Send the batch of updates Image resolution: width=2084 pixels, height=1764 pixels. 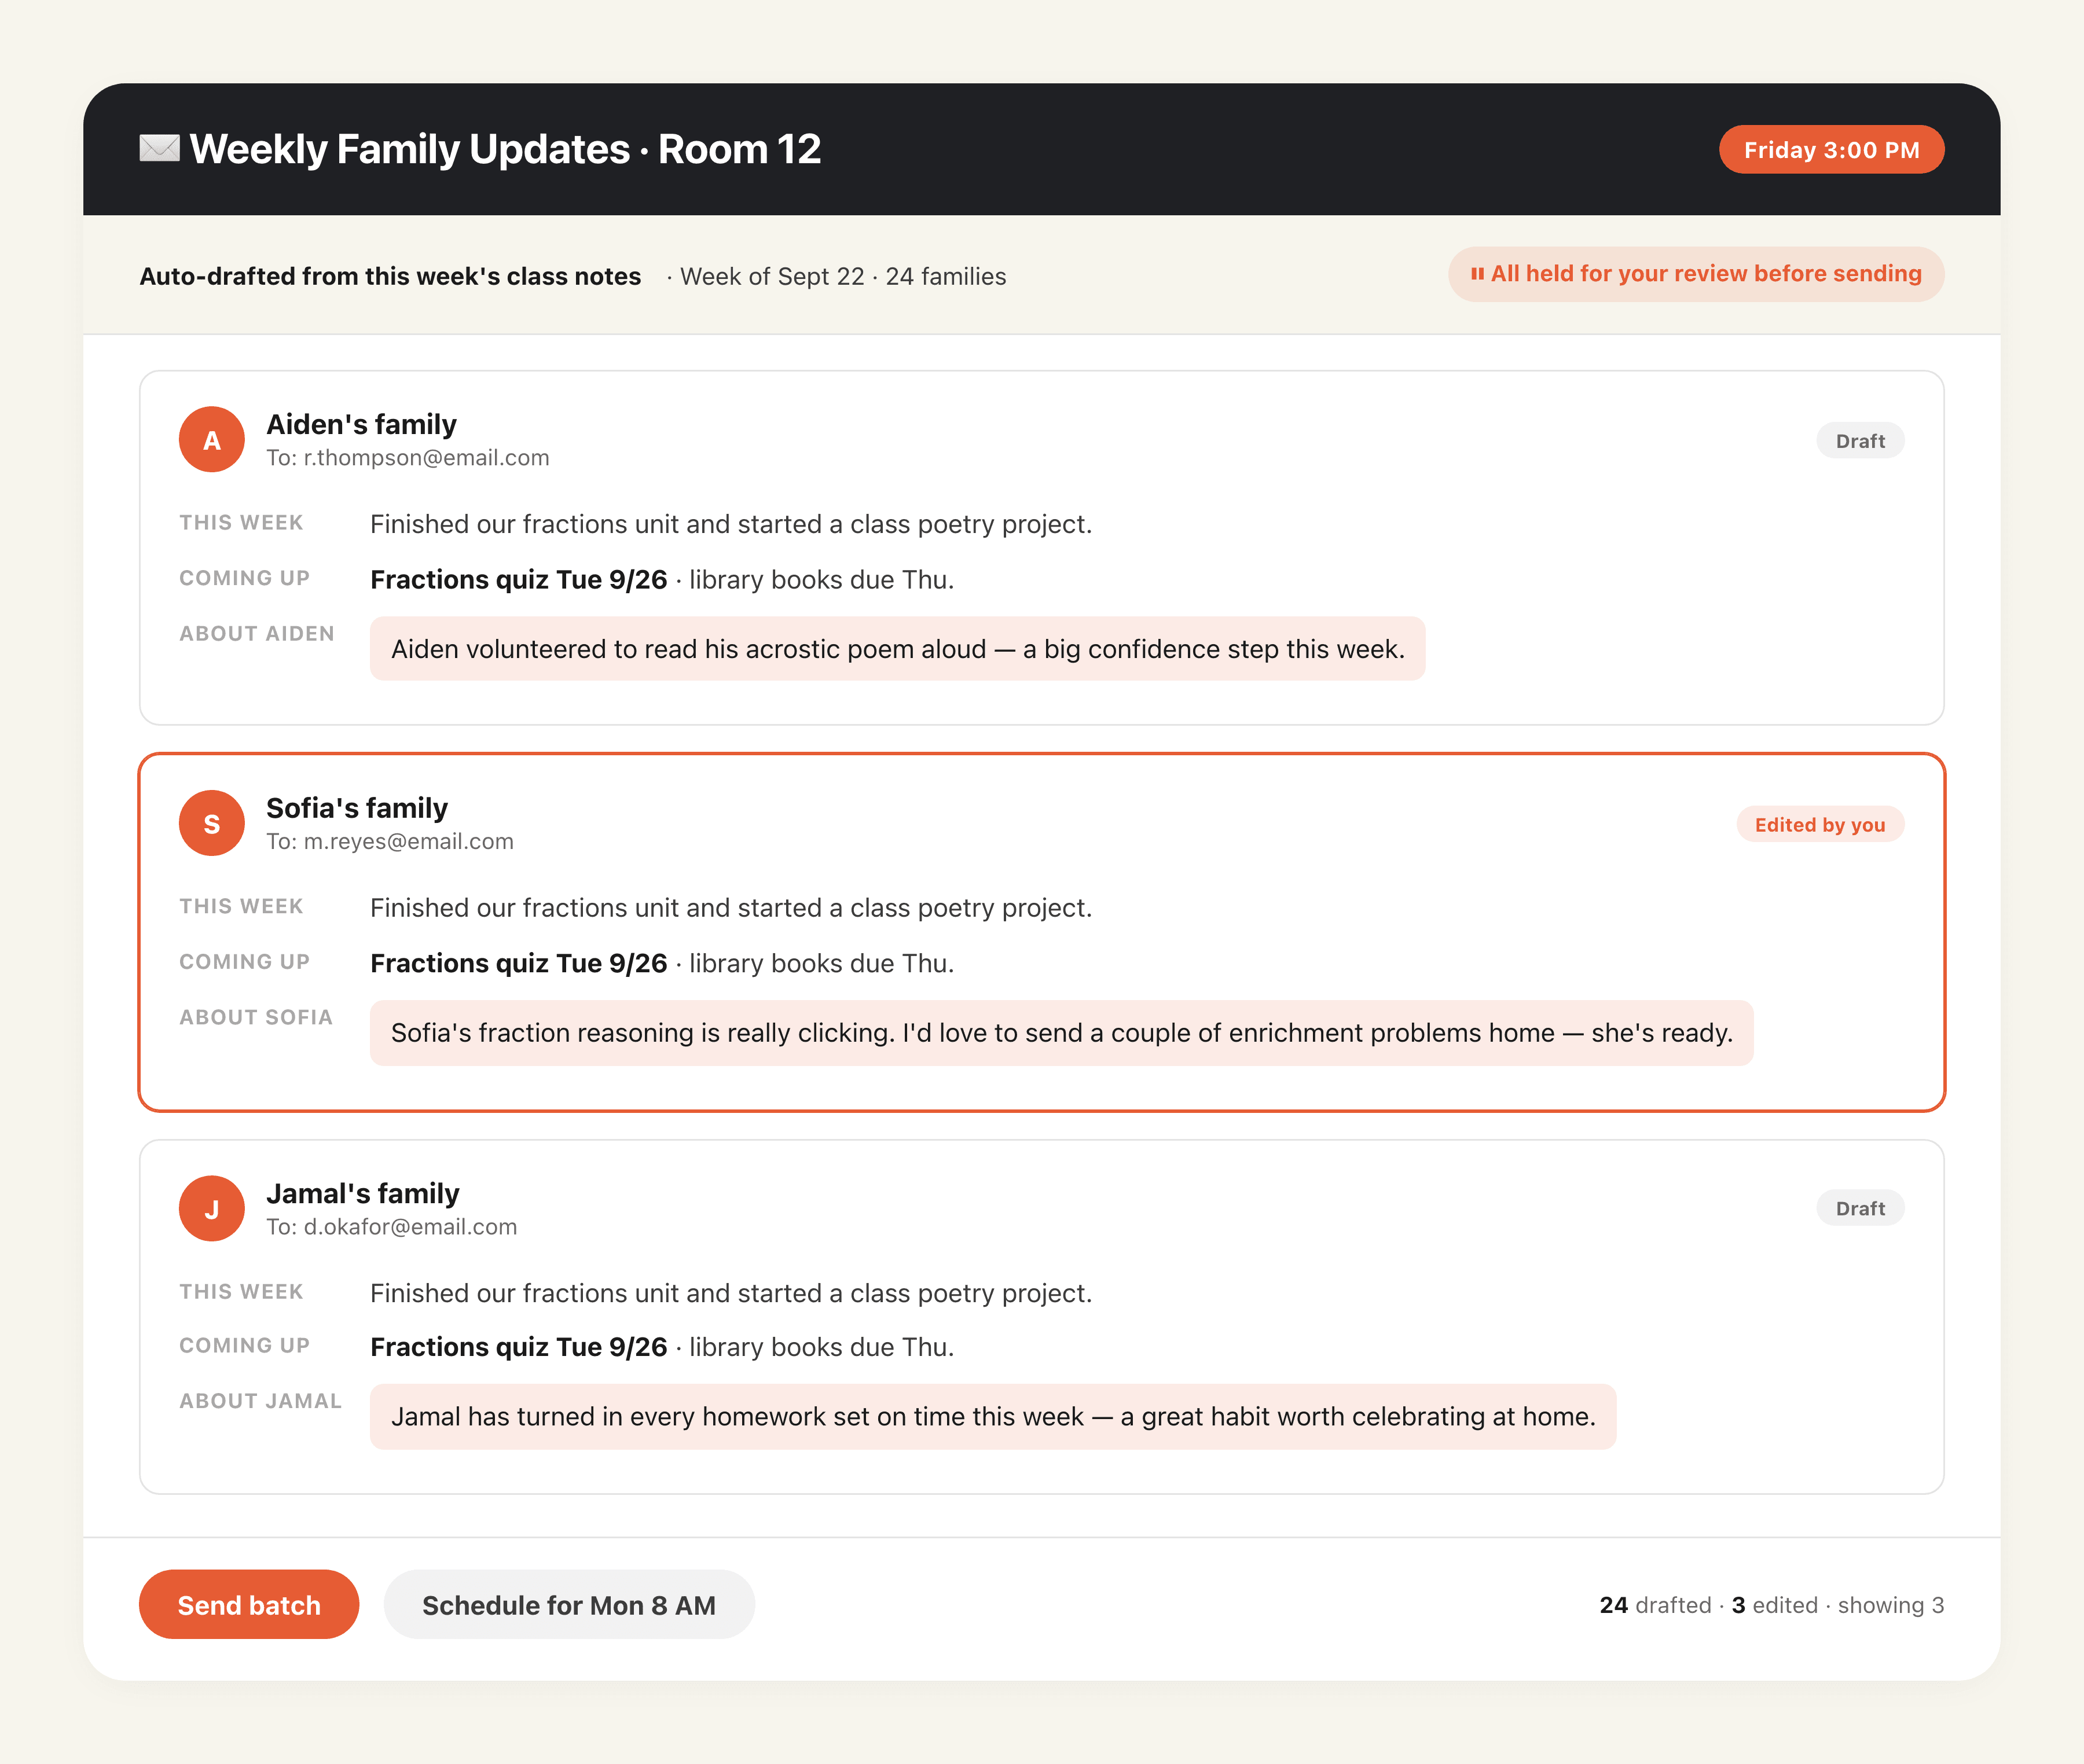point(249,1604)
